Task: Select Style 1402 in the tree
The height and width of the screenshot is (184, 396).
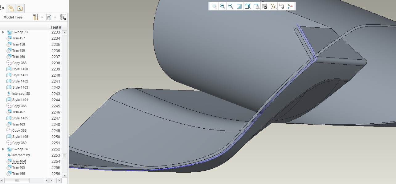Action: click(20, 81)
